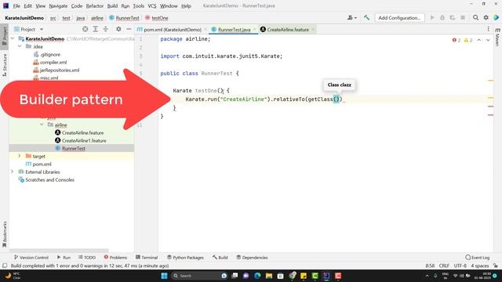This screenshot has height=282, width=502.
Task: Go to next highlighted error arrow
Action: click(488, 40)
